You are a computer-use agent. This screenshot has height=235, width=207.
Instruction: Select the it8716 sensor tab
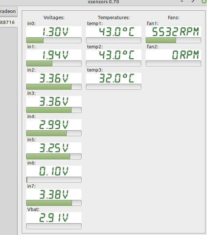8,22
